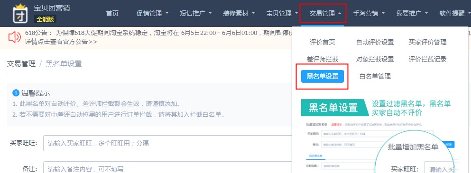Click the blue info icon beside 温馨提示
Image resolution: width=471 pixels, height=173 pixels.
click(16, 93)
